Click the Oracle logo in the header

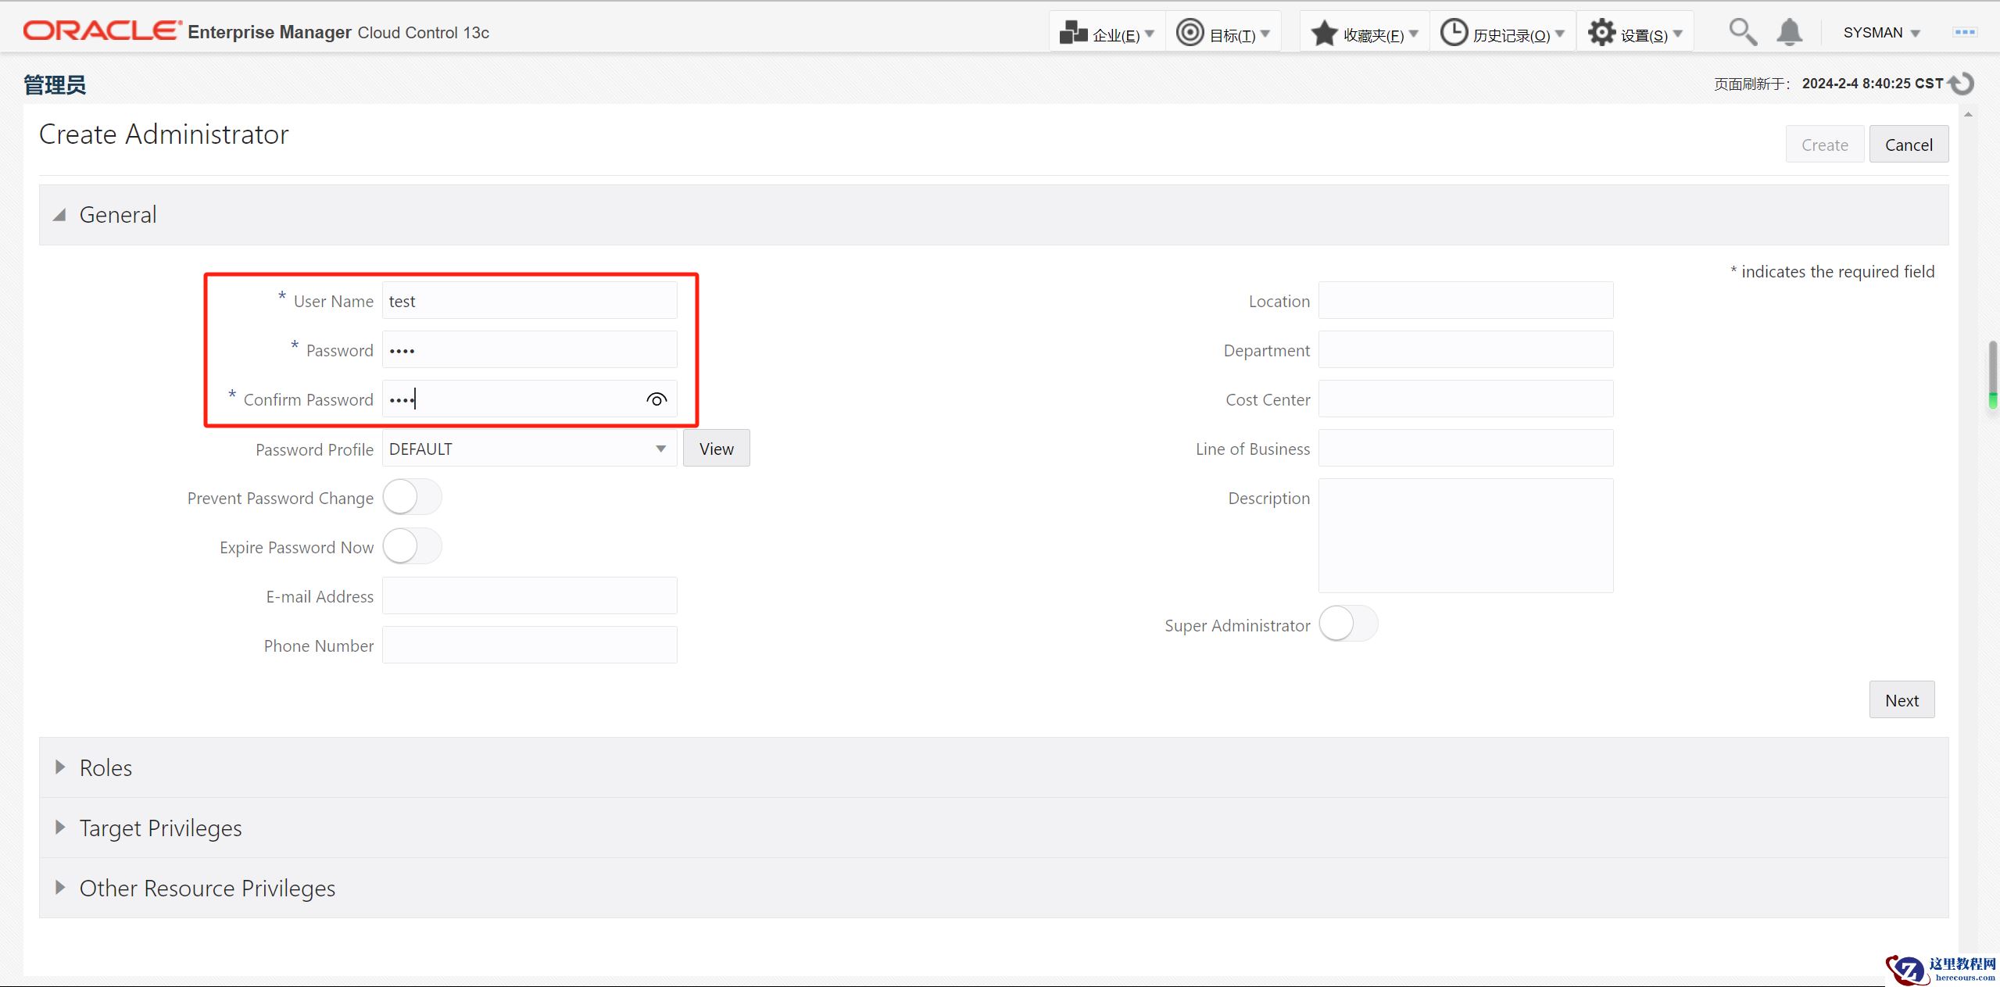coord(102,30)
